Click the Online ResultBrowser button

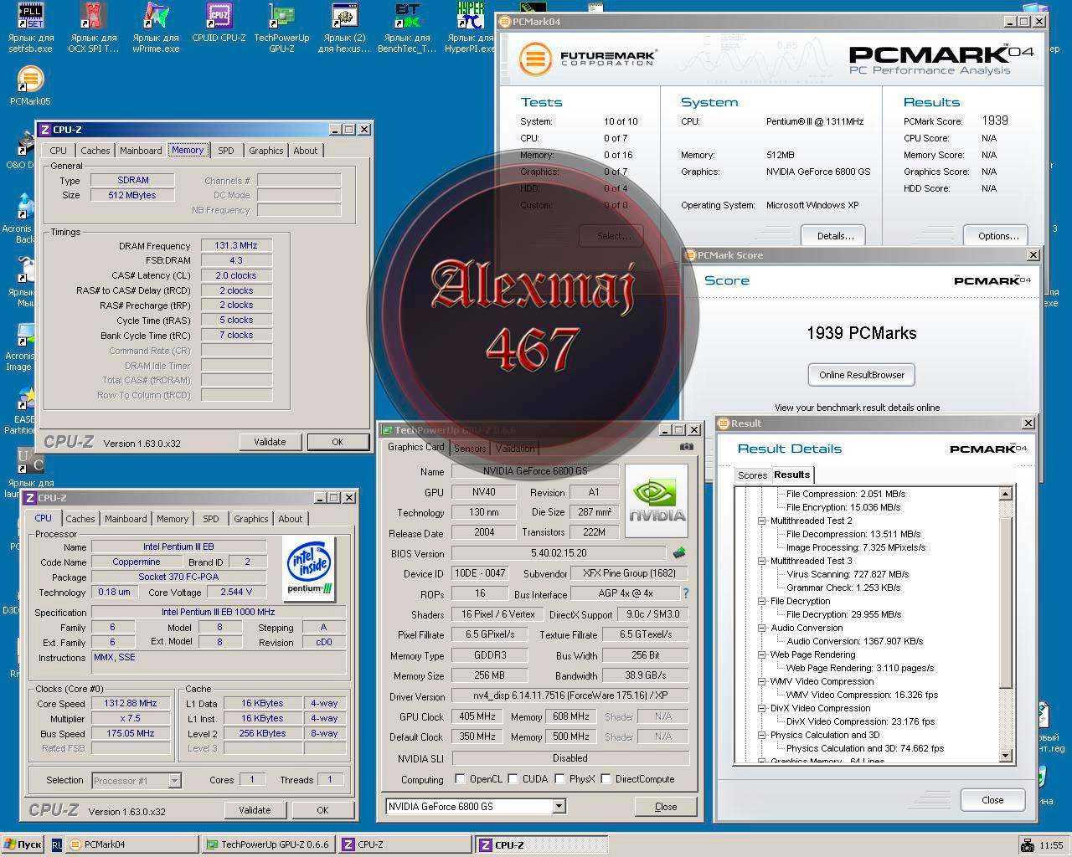862,375
